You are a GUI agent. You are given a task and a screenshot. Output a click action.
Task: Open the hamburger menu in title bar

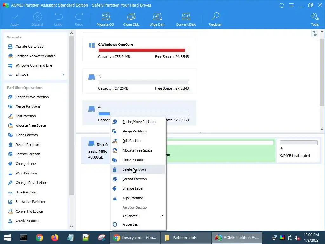(x=291, y=5)
